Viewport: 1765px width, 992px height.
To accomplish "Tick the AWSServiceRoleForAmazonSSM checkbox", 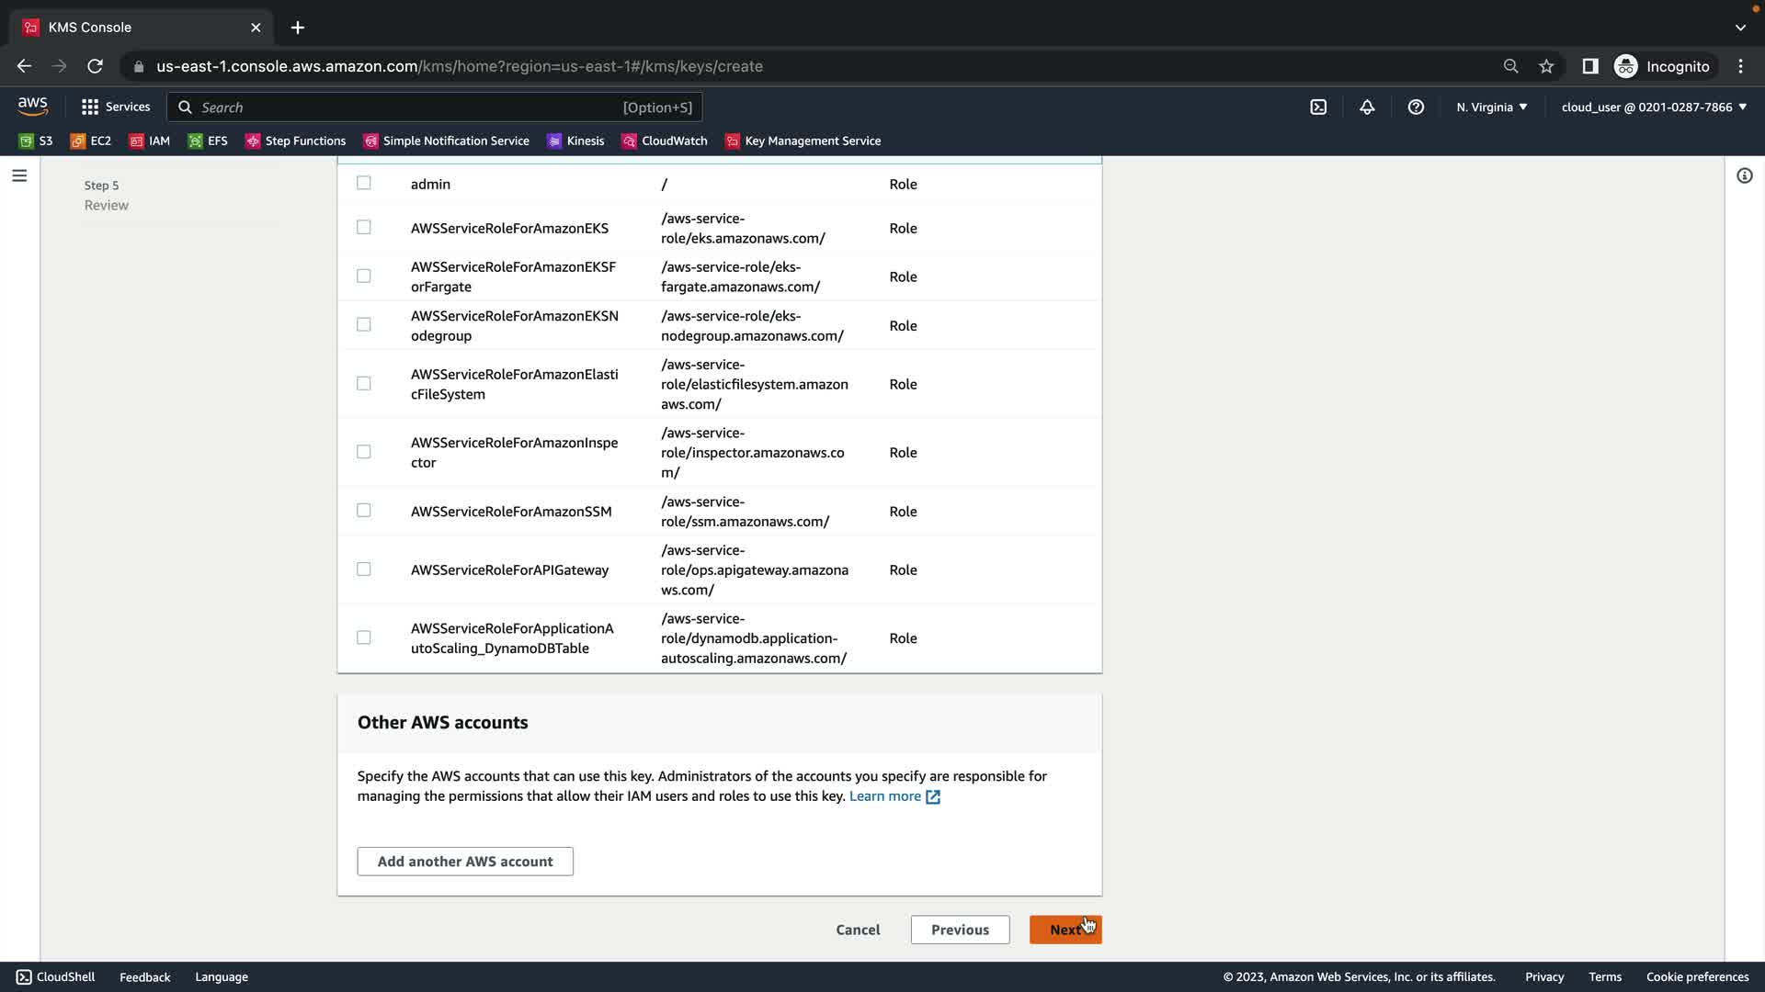I will point(364,510).
